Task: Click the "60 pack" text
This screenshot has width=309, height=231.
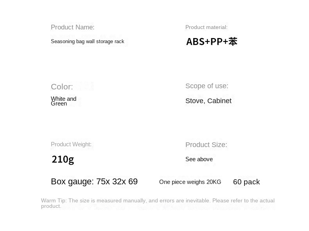Action: [246, 182]
